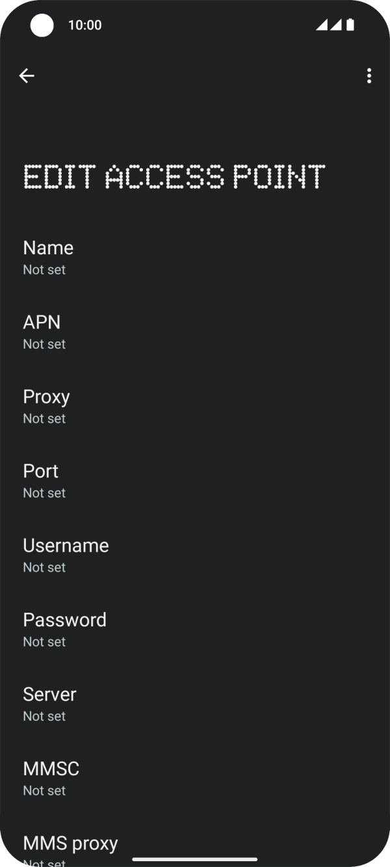Click Not set under APN

44,344
